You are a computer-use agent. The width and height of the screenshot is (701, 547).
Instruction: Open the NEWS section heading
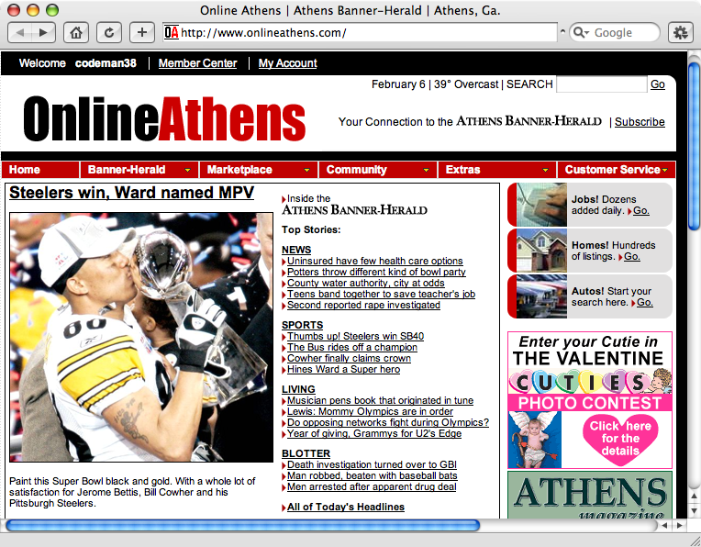[x=296, y=250]
